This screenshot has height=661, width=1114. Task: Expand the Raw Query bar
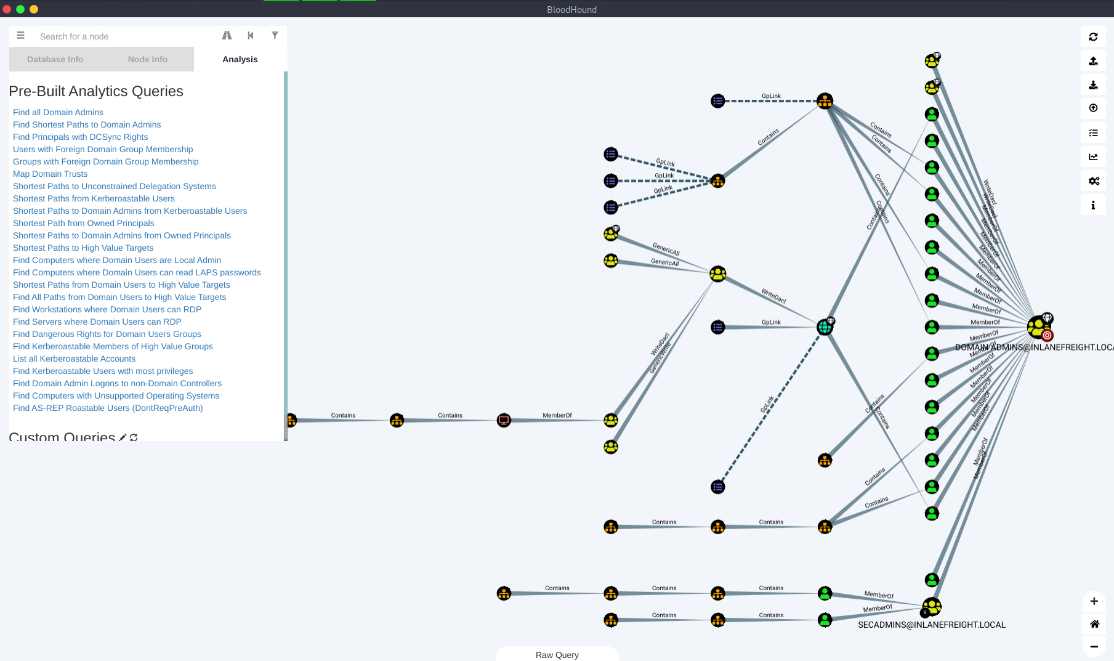click(x=557, y=654)
